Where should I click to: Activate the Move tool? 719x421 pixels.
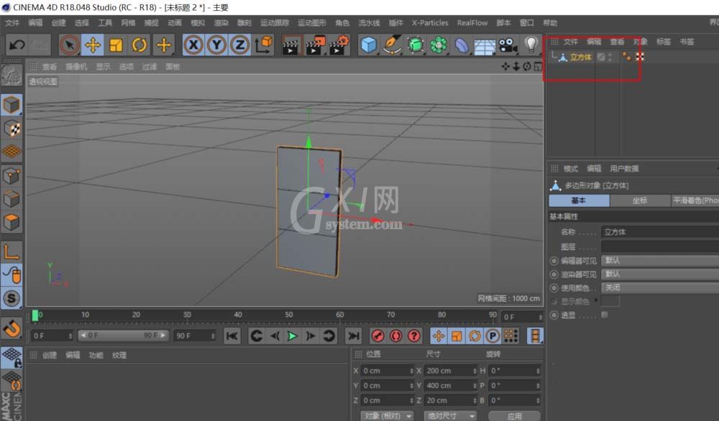tap(93, 45)
